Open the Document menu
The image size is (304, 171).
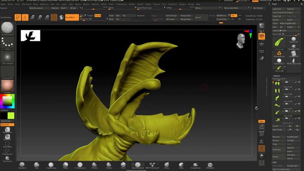[x=27, y=4]
